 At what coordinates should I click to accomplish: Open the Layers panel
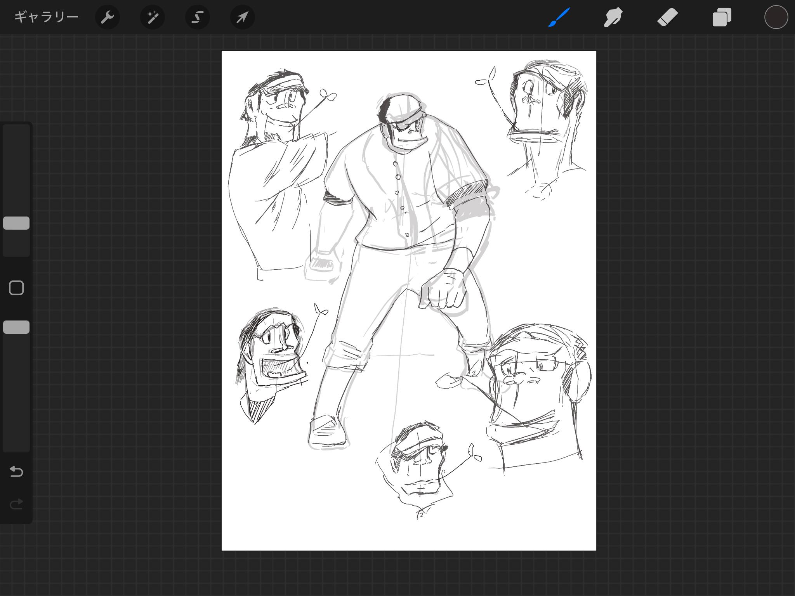(722, 17)
